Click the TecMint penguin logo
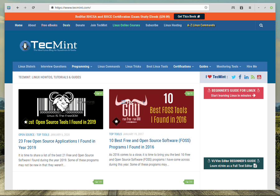280x196 pixels. point(25,46)
